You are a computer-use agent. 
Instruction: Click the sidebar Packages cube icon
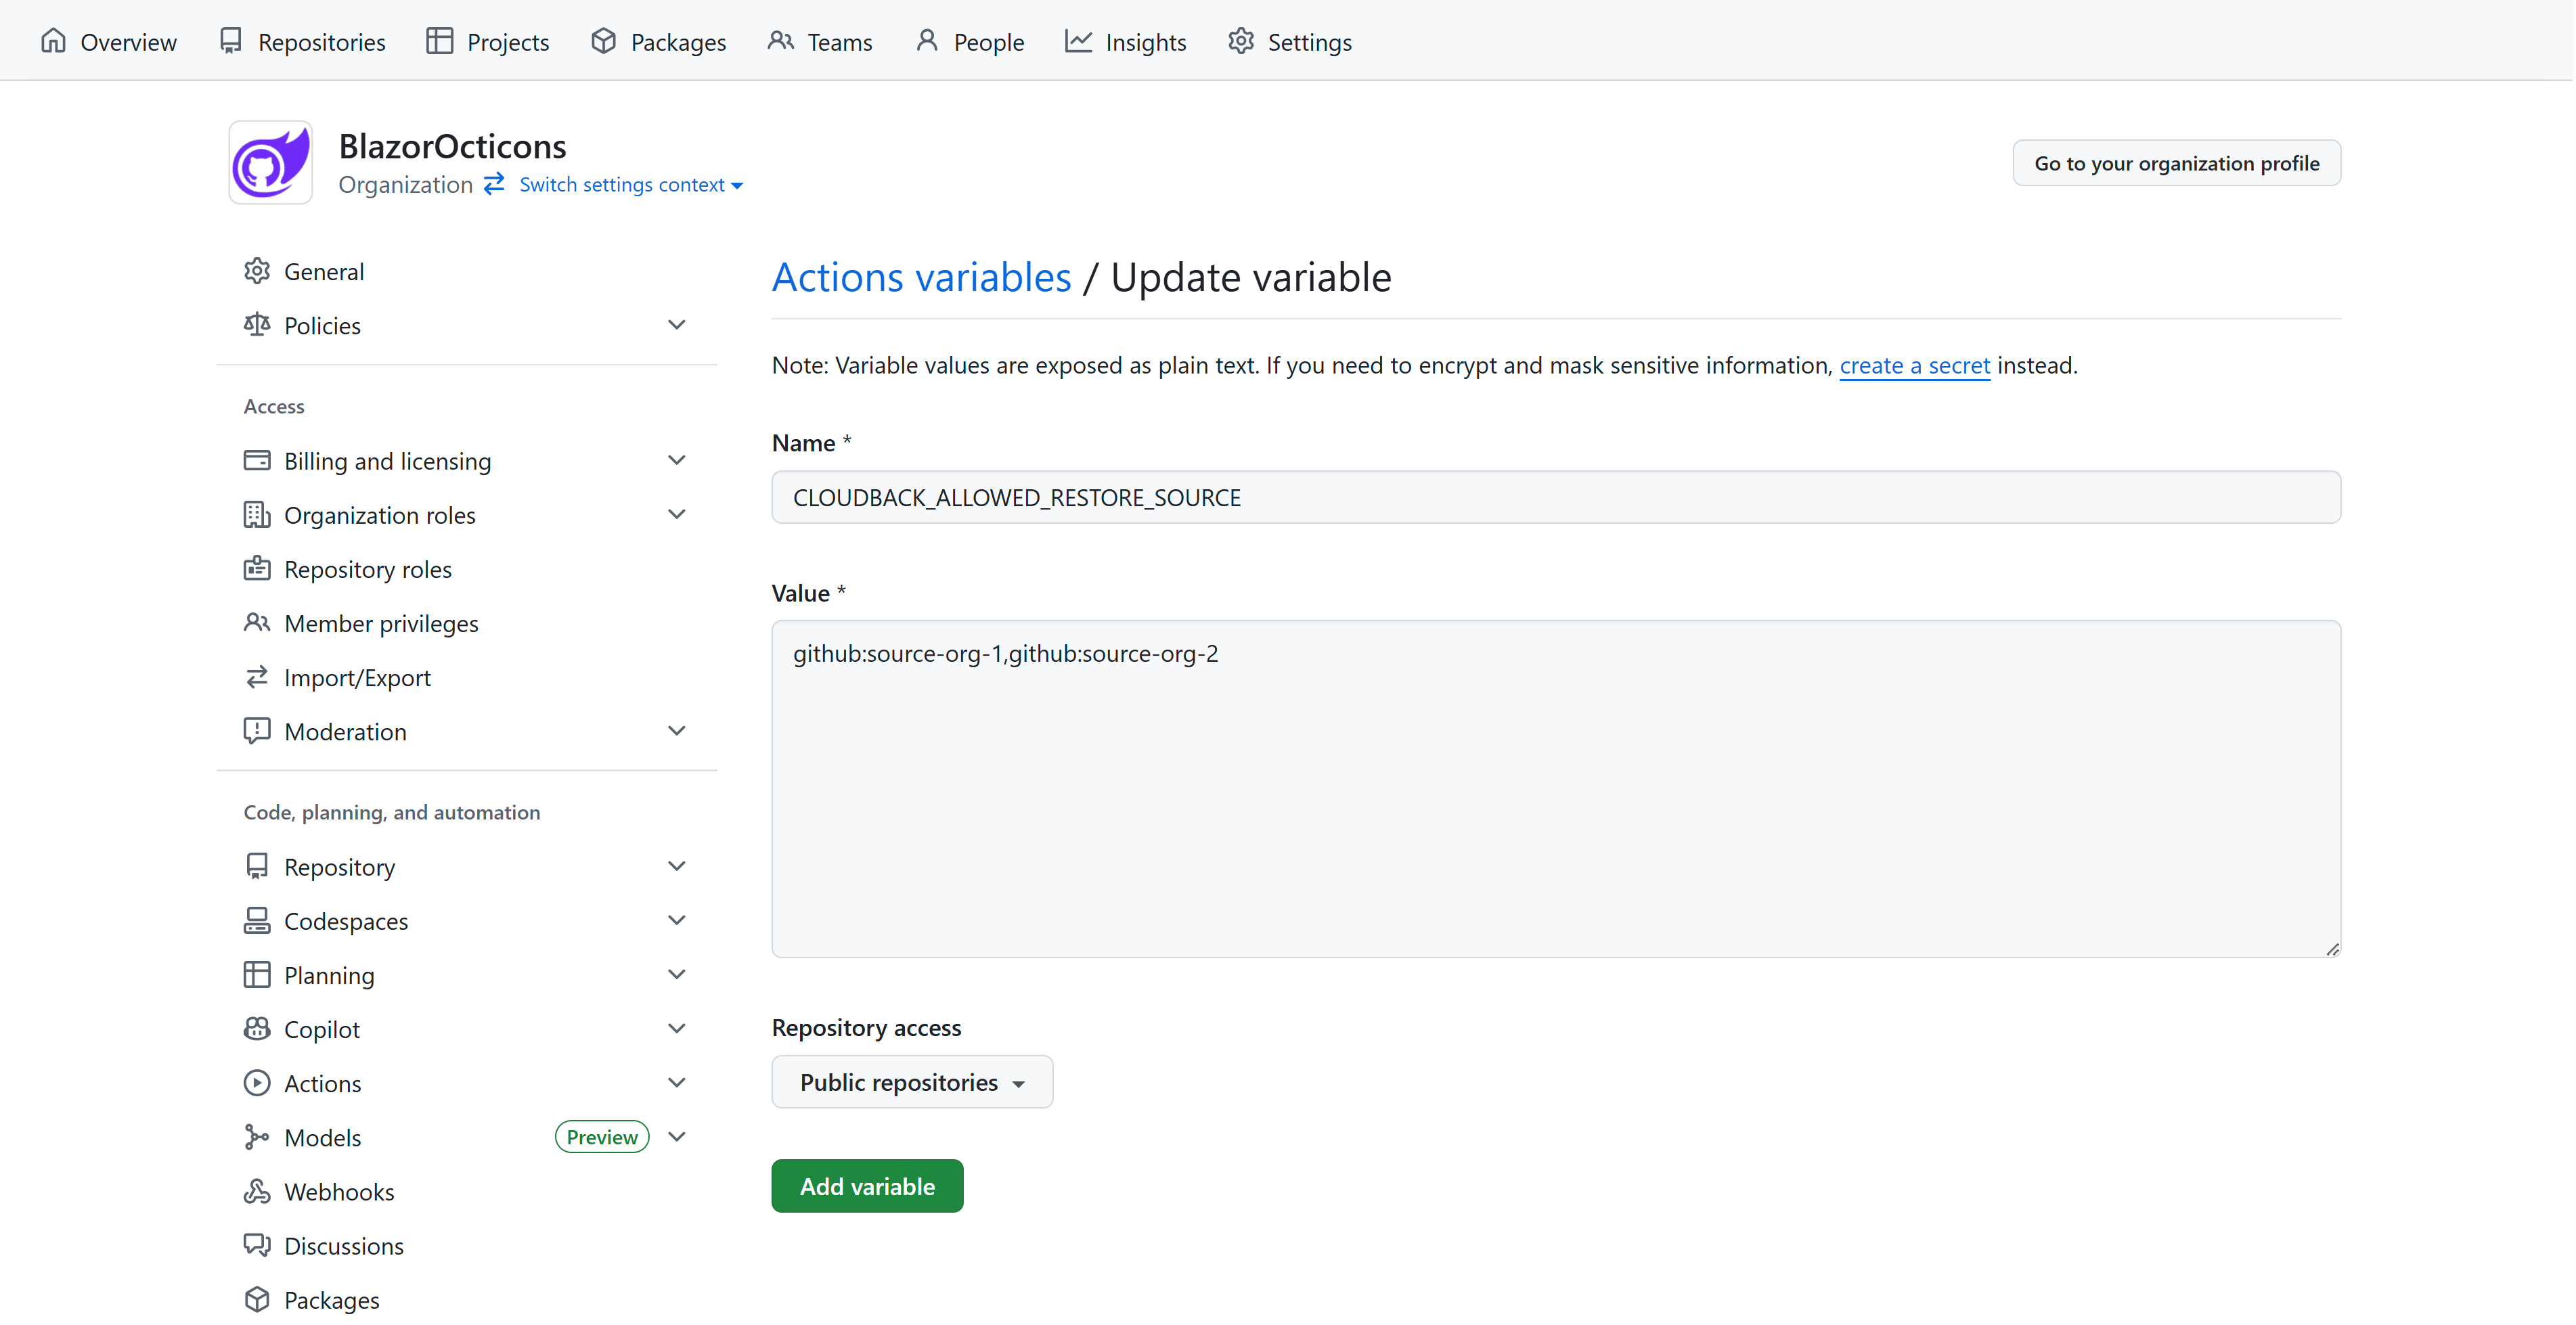pyautogui.click(x=257, y=1299)
